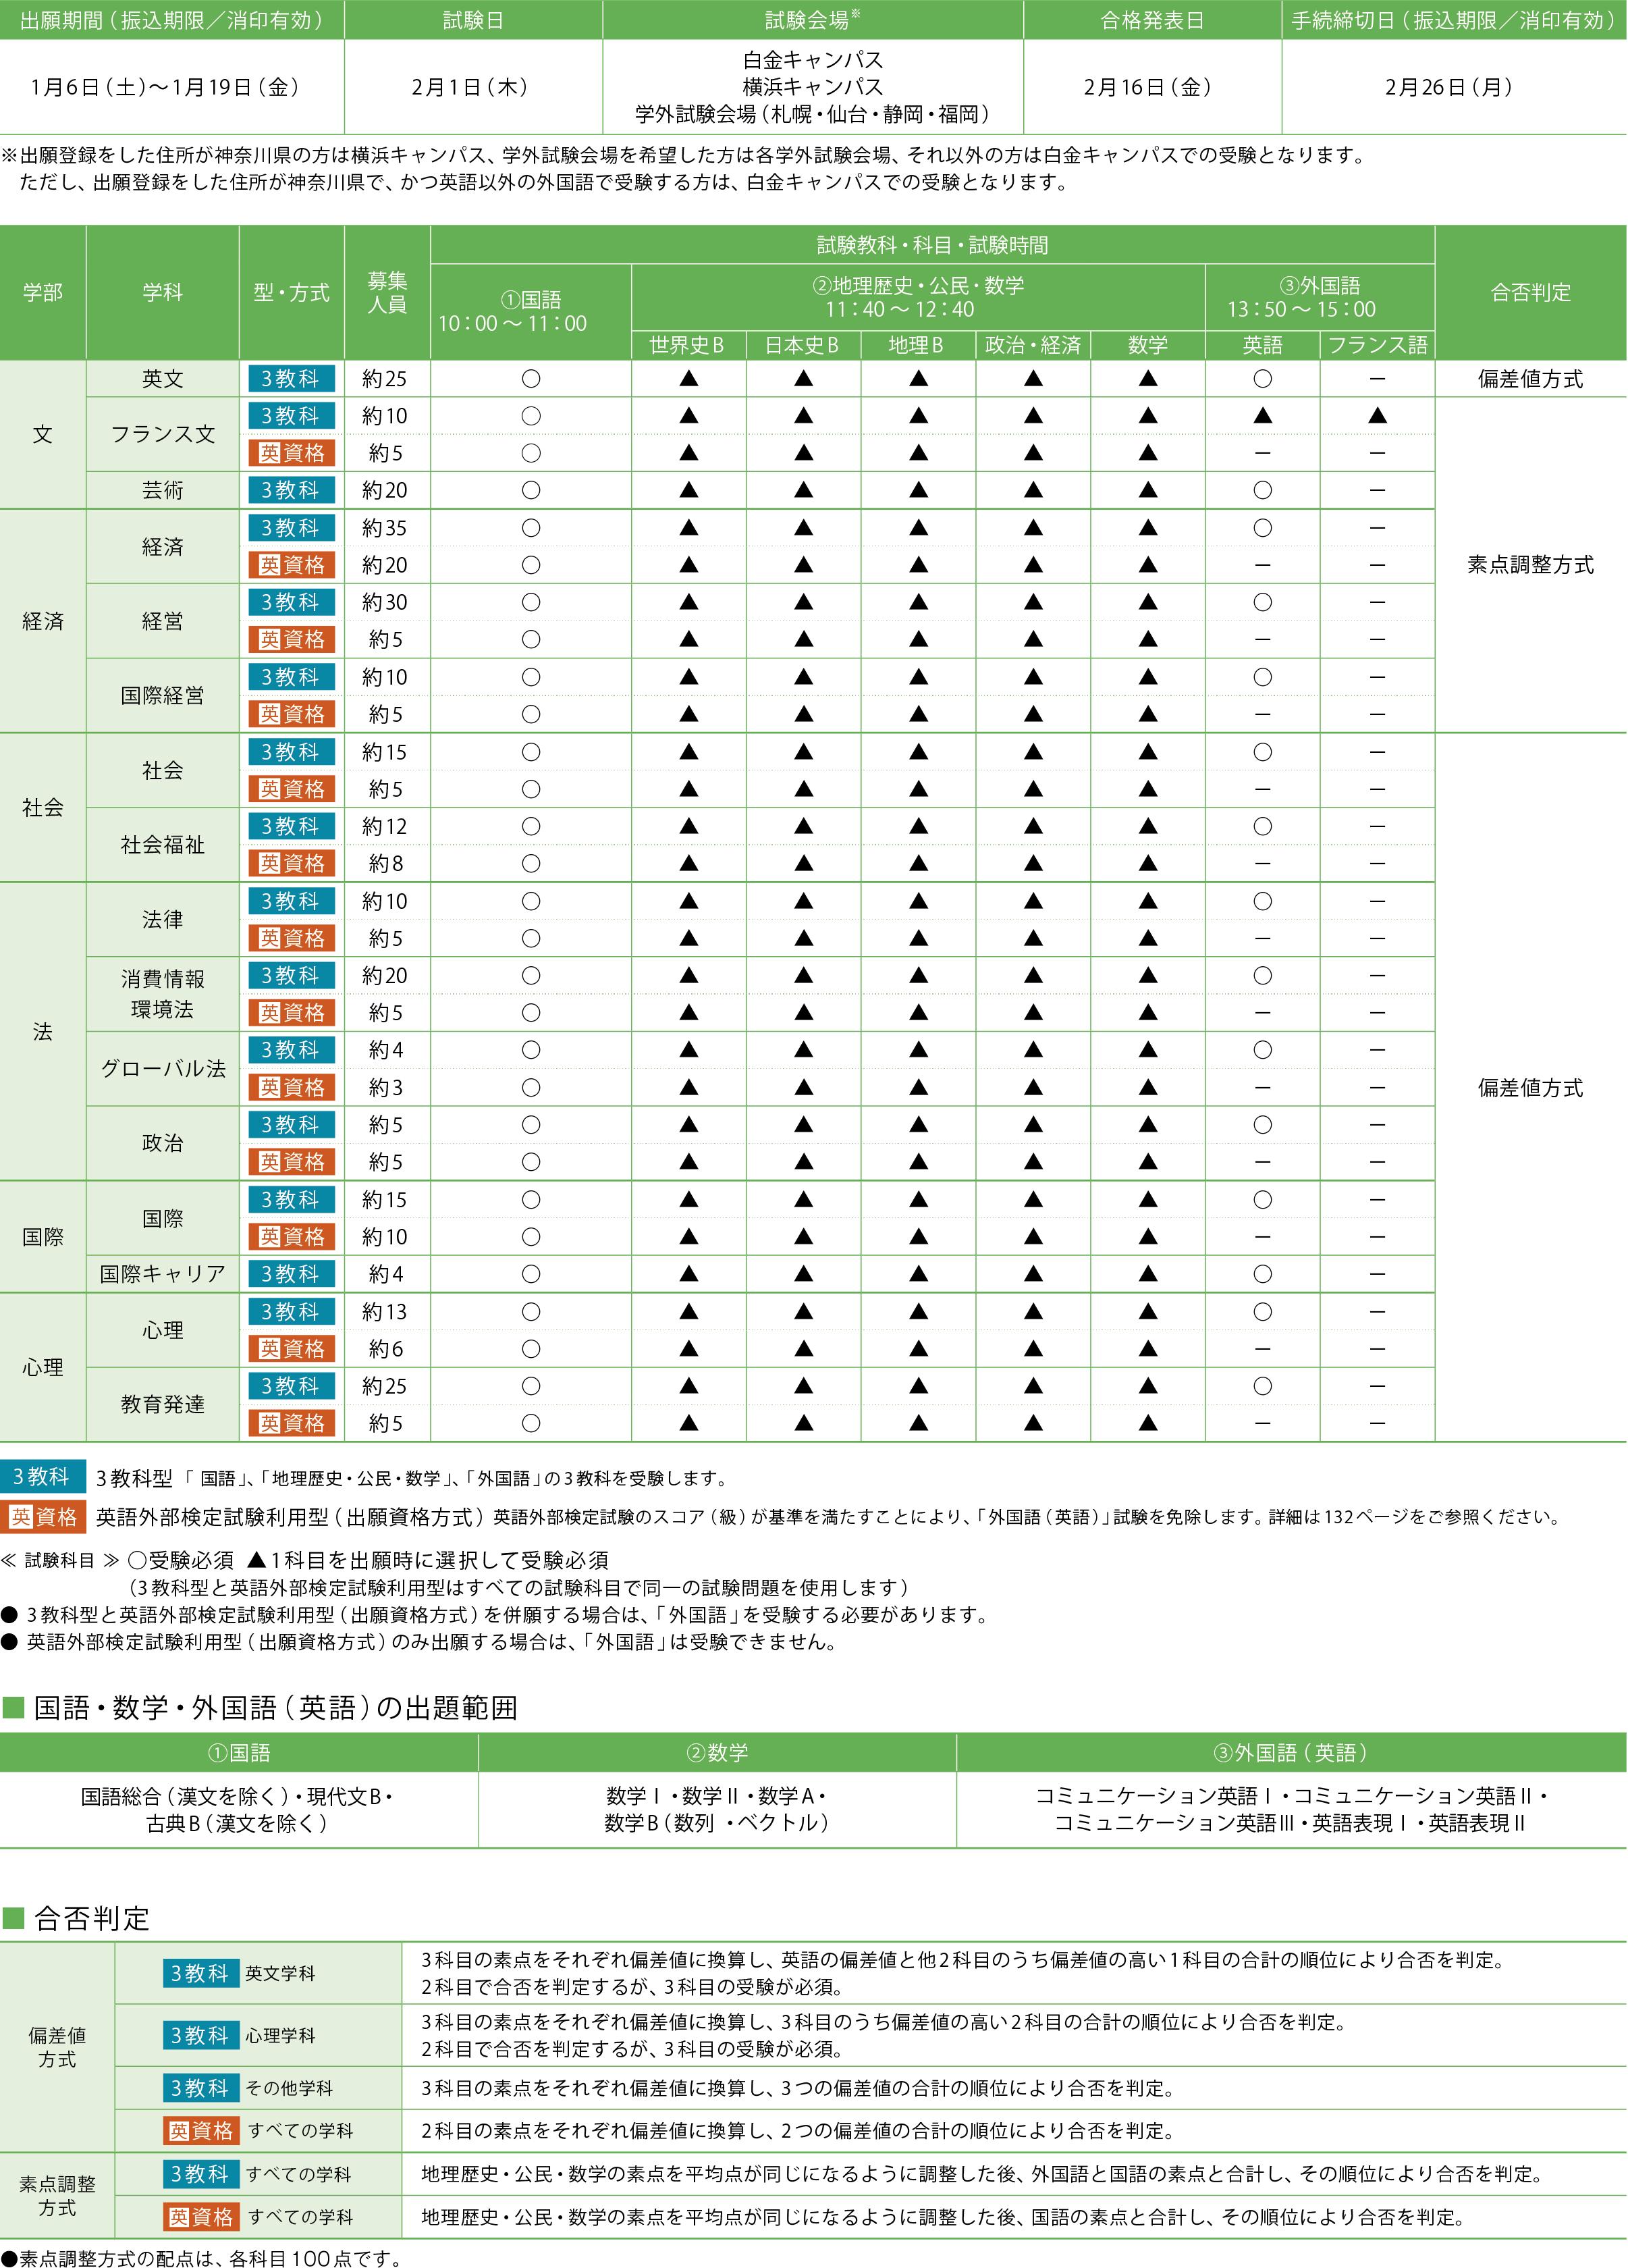Image resolution: width=1628 pixels, height=2268 pixels.
Task: Select the ③外国語 13:50〜15:00 header
Action: (1319, 297)
